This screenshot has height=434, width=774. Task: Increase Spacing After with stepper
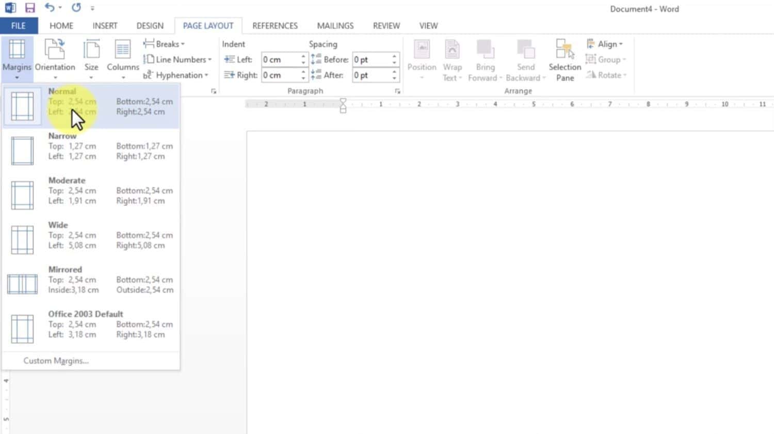(x=394, y=72)
